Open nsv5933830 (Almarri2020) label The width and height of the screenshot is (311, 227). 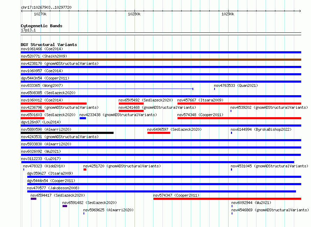tap(46, 144)
